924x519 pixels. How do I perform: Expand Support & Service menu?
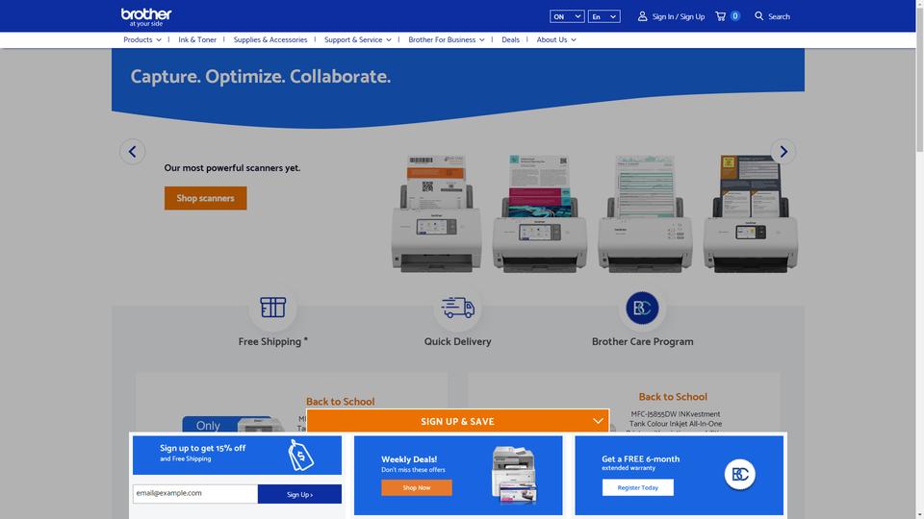coord(358,39)
